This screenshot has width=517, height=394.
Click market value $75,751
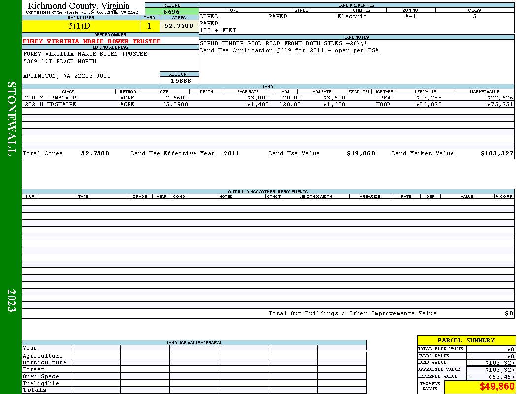(500, 104)
